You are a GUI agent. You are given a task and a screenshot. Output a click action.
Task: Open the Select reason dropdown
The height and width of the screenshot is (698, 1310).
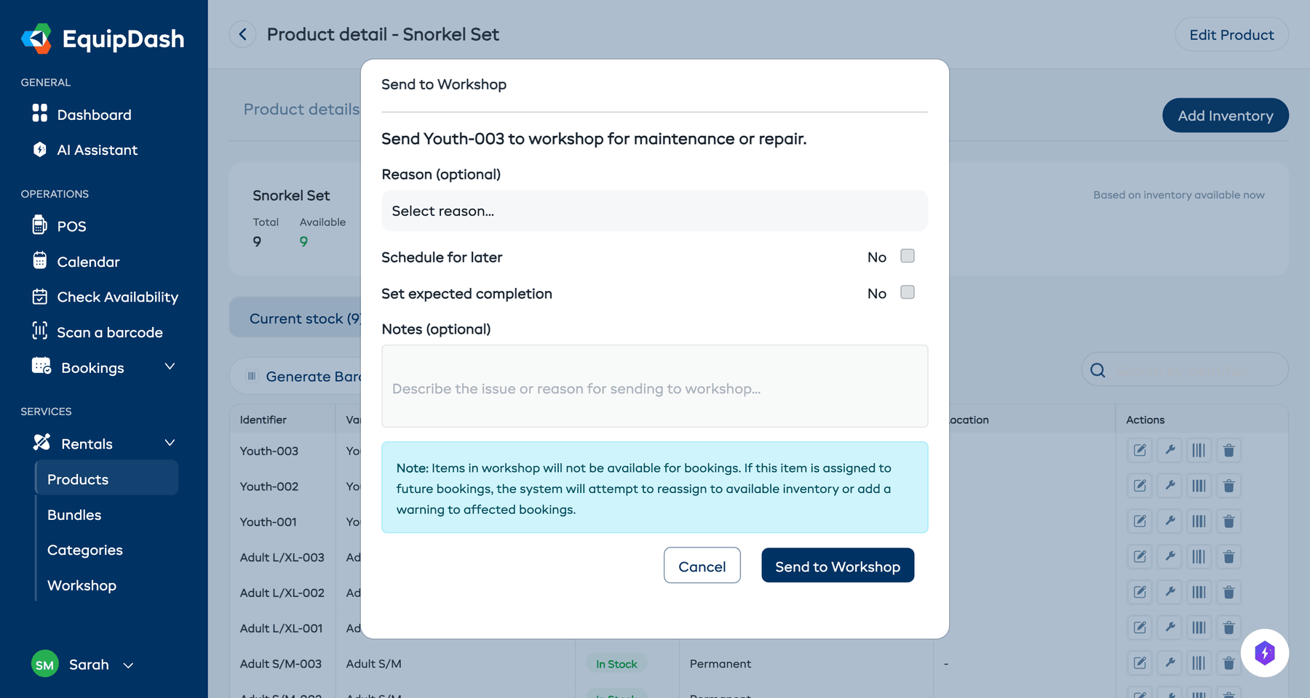tap(654, 211)
